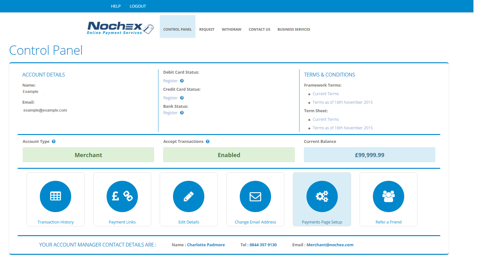Click Register under Debit Card Status
This screenshot has width=482, height=263.
pos(170,81)
